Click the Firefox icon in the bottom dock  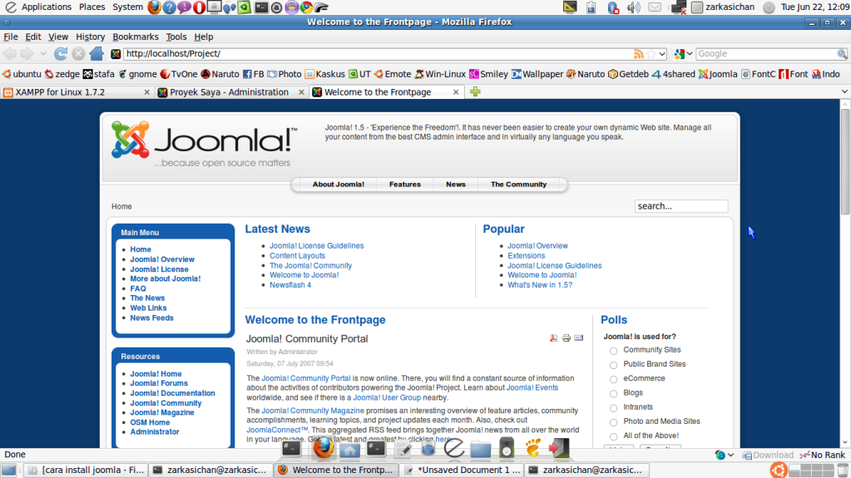(323, 448)
